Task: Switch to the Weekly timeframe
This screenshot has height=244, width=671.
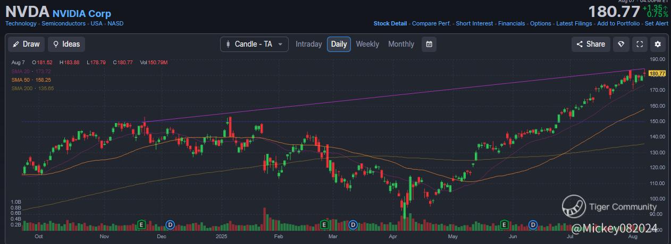Action: click(x=367, y=44)
